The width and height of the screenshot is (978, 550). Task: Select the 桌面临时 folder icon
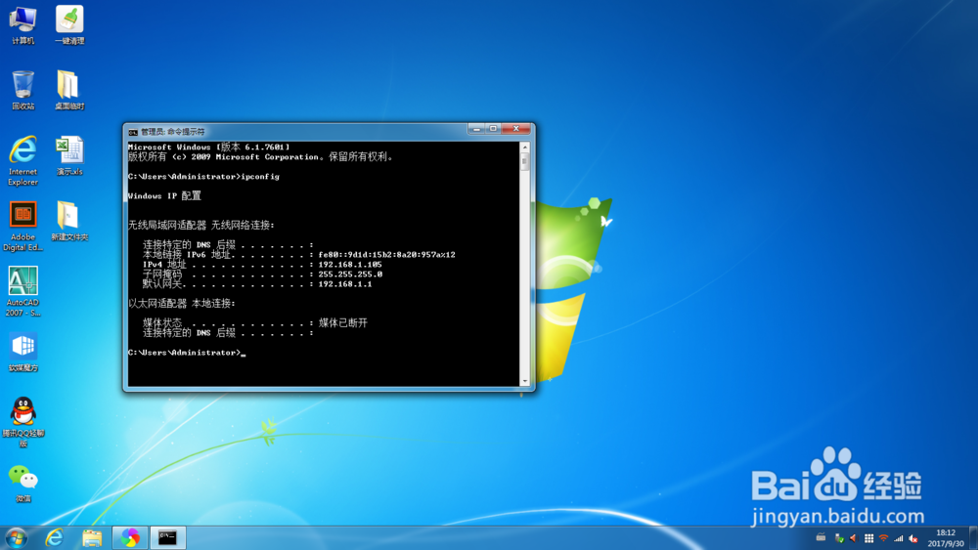coord(69,90)
